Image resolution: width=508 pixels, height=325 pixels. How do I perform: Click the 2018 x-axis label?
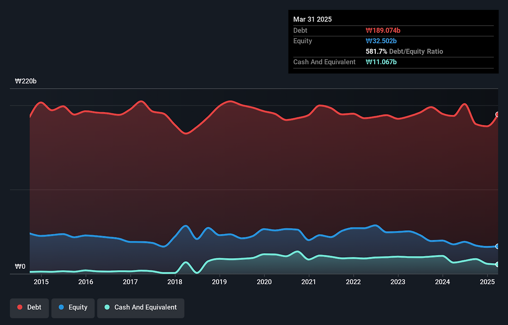point(175,282)
